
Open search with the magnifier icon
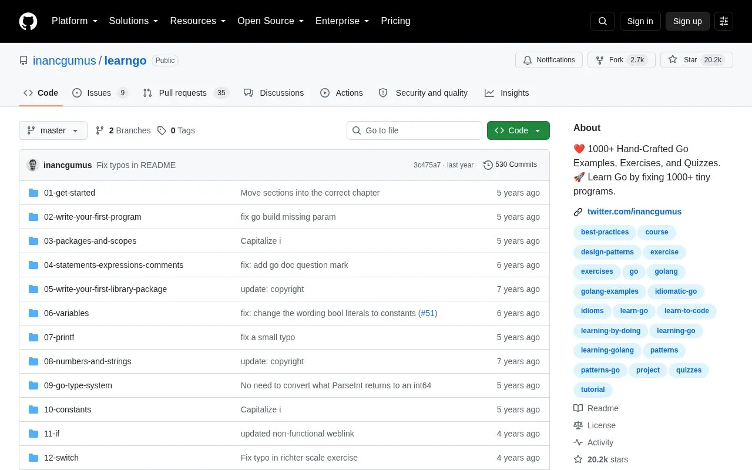[x=603, y=21]
